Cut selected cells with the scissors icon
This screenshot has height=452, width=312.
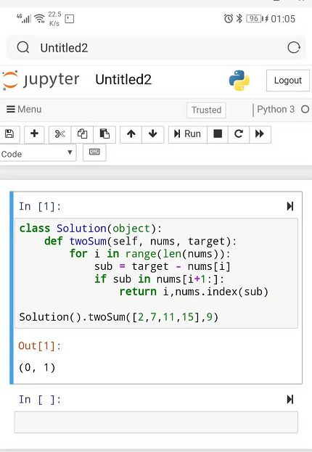click(59, 134)
